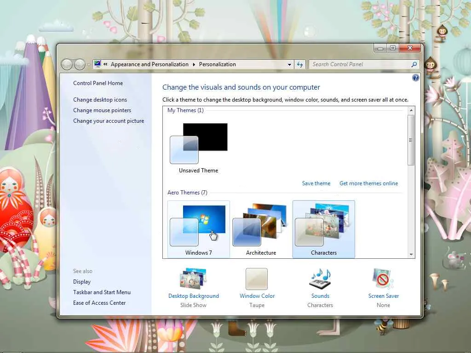Viewport: 471px width, 353px height.
Task: Close the Personalization window
Action: tap(410, 48)
